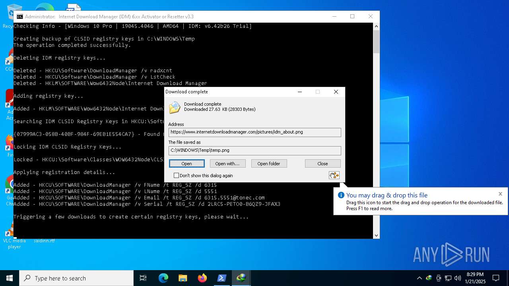This screenshot has height=286, width=509.
Task: Click the Open with... button
Action: point(227,164)
